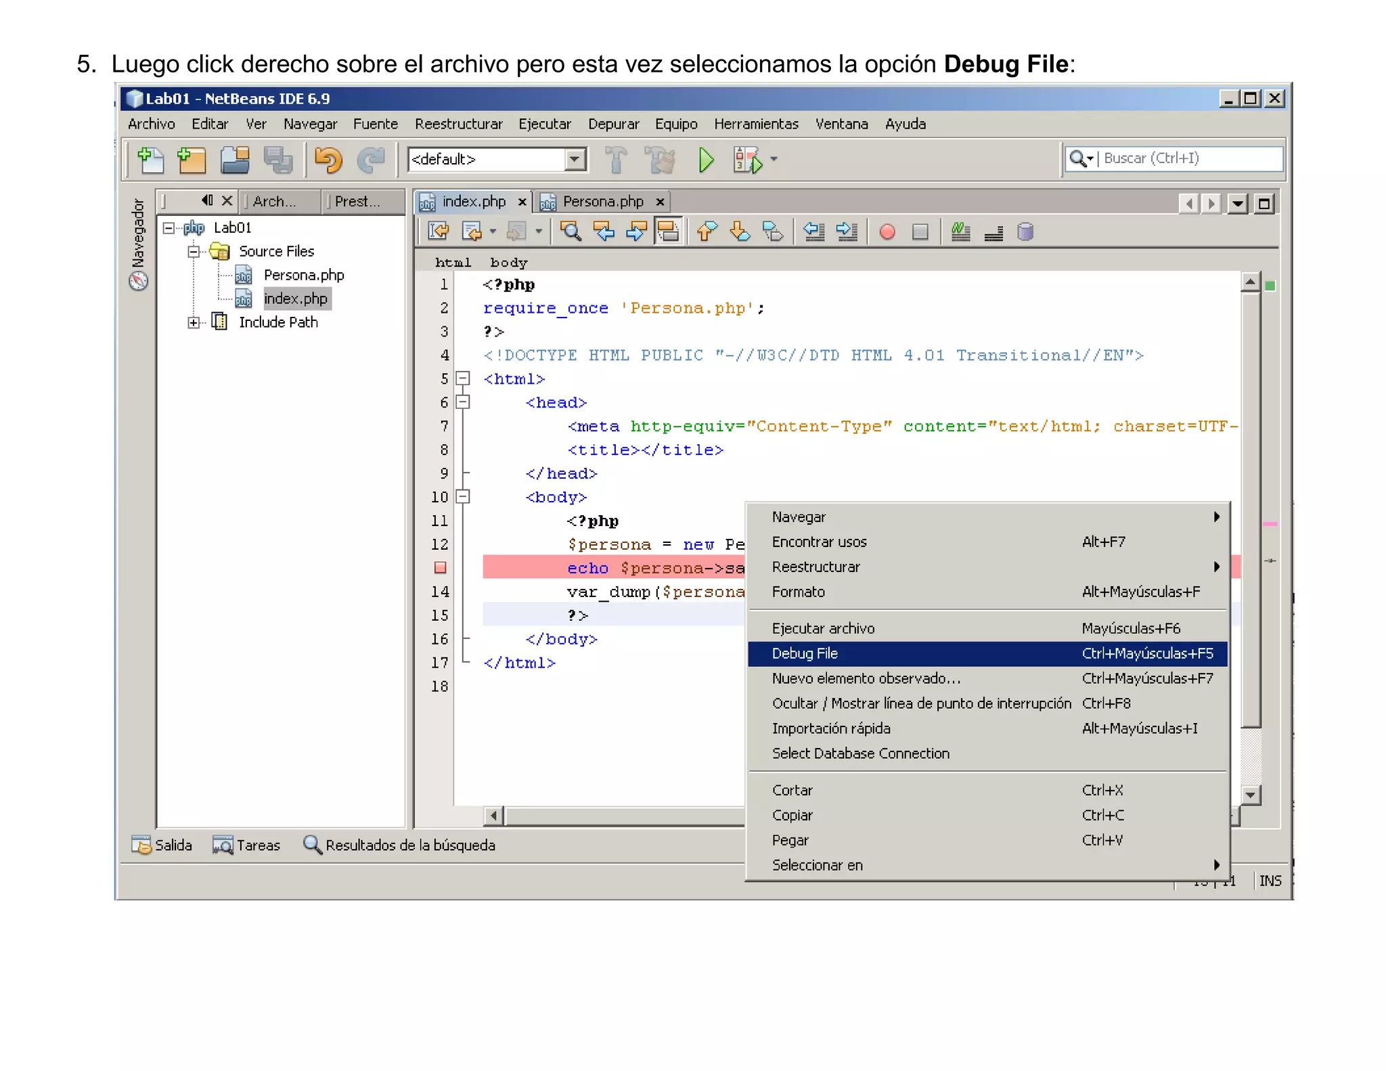Expand the Include Path node
Image resolution: width=1386 pixels, height=1071 pixels.
[x=194, y=323]
